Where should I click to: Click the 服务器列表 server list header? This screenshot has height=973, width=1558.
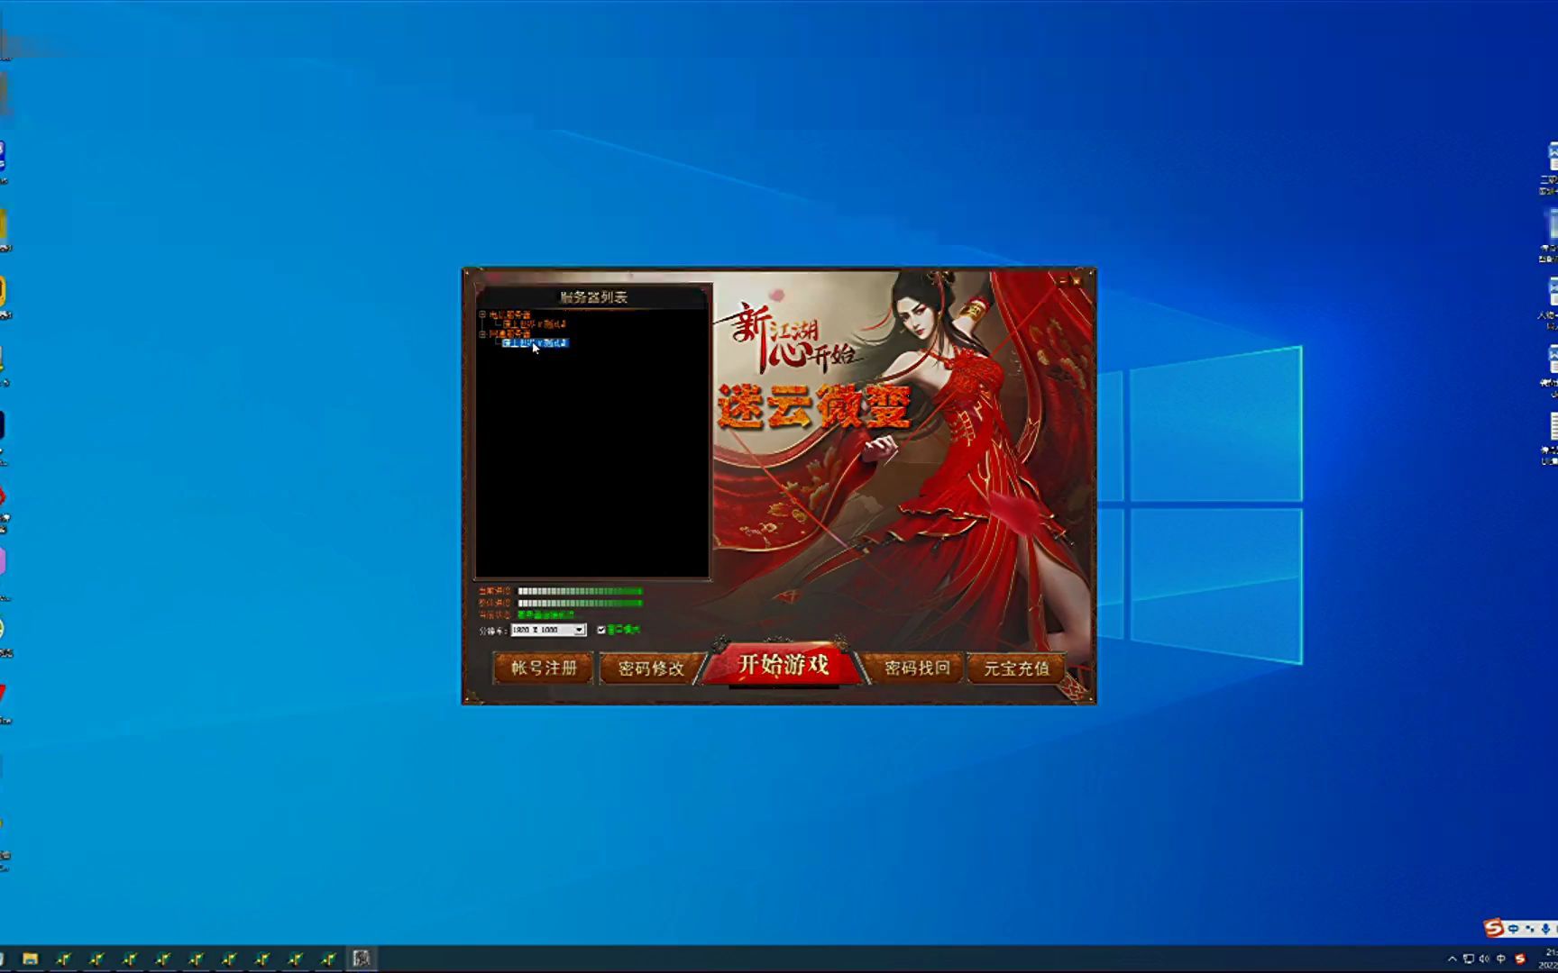click(593, 297)
